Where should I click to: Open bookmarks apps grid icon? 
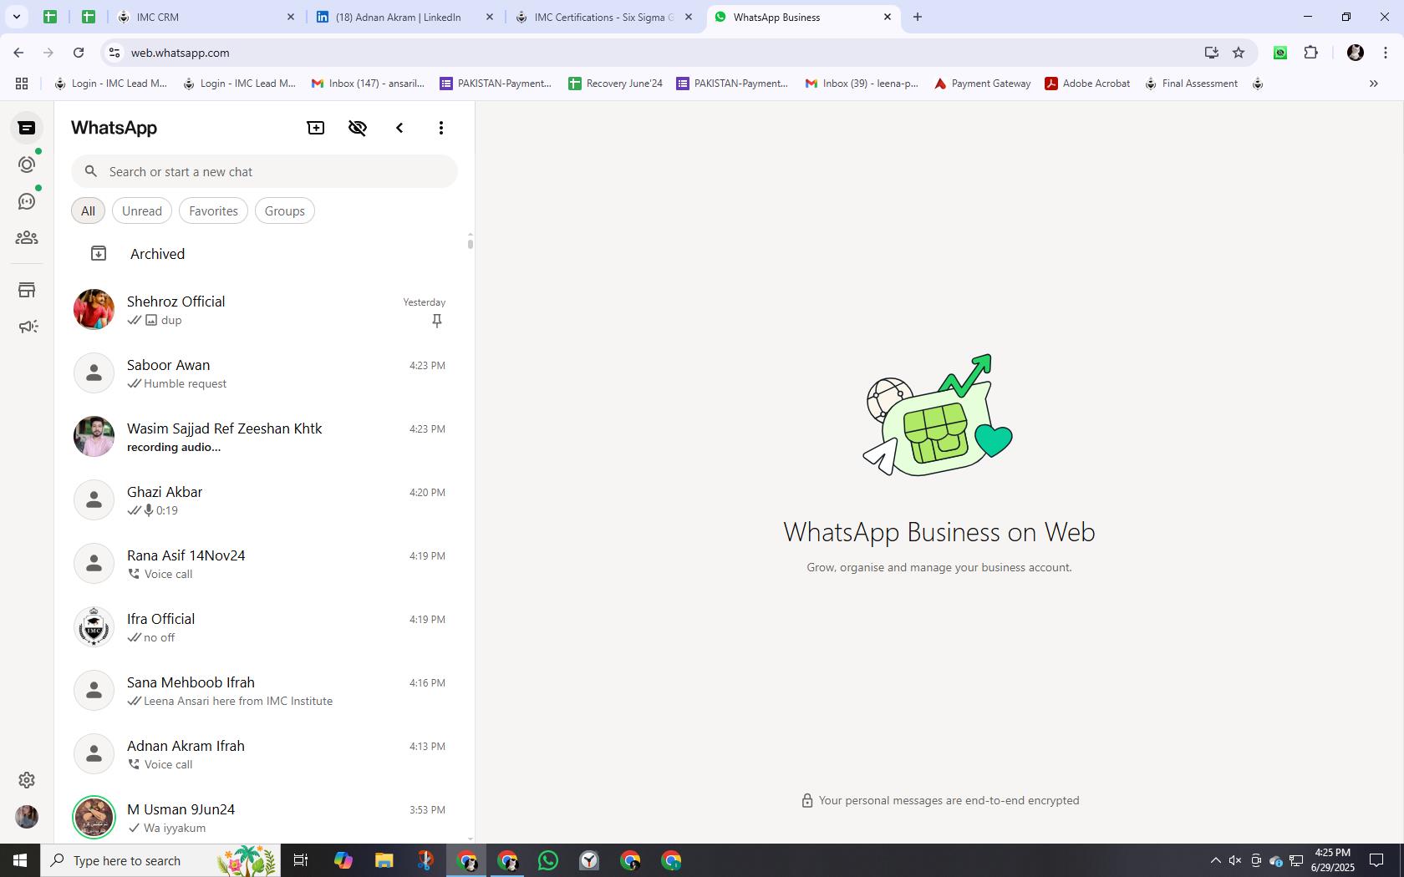point(22,84)
